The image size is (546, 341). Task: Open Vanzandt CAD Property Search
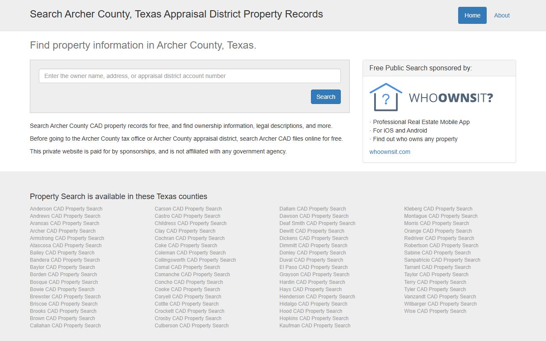440,297
